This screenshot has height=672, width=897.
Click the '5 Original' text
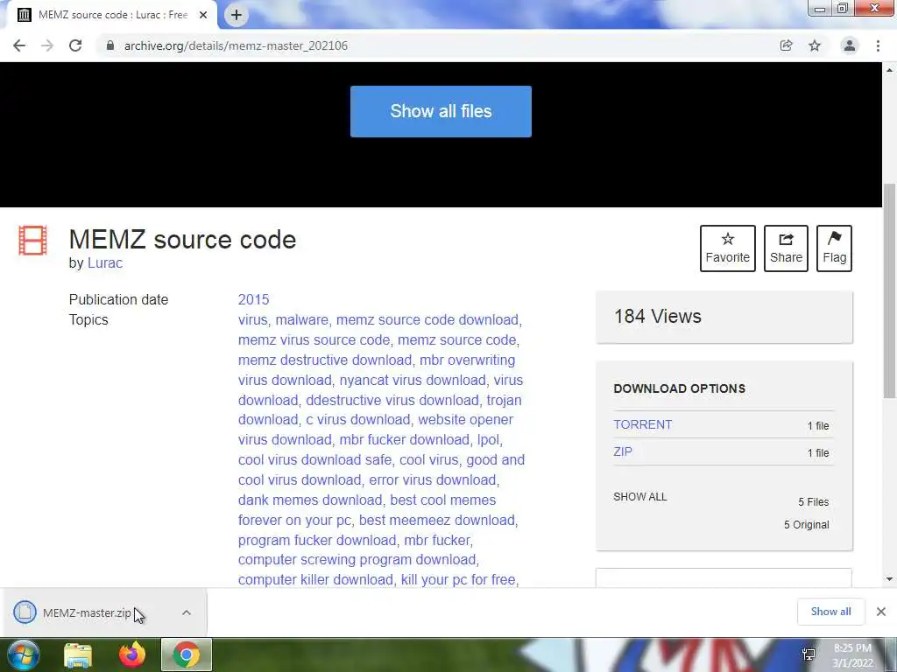coord(806,525)
